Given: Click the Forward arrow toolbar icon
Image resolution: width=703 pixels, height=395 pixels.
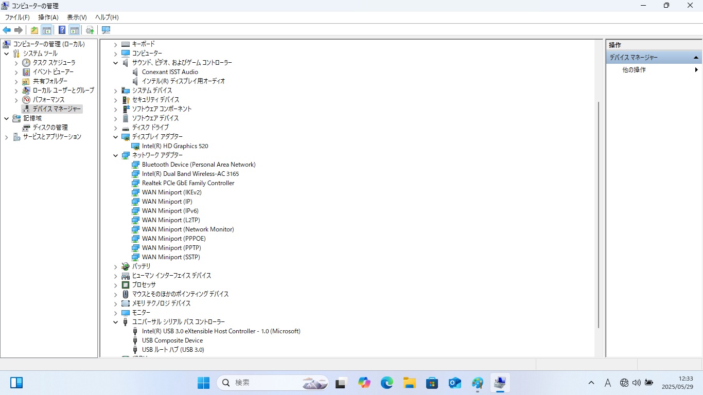Looking at the screenshot, I should pyautogui.click(x=19, y=30).
